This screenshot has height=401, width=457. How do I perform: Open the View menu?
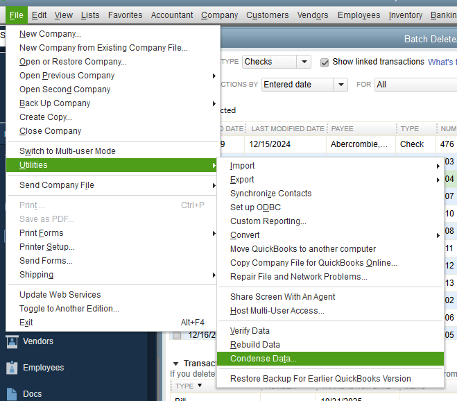pos(64,15)
